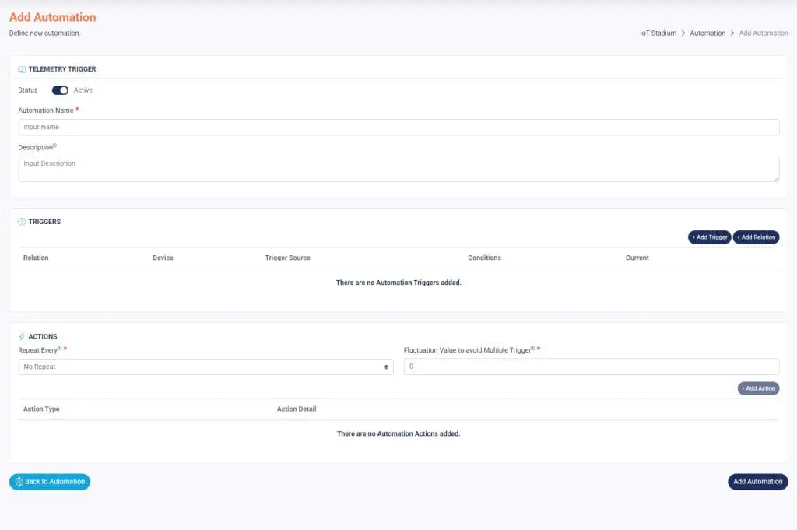Click the Triggers section info icon
The image size is (797, 530).
(22, 222)
